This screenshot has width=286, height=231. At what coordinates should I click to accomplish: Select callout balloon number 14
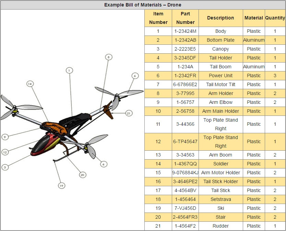(x=30, y=84)
